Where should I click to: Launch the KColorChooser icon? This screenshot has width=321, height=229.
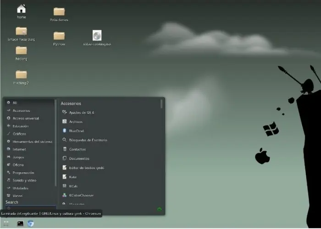[x=65, y=195]
